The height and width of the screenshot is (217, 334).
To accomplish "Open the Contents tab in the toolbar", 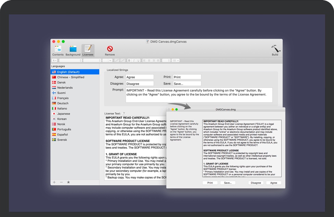I will click(x=58, y=50).
